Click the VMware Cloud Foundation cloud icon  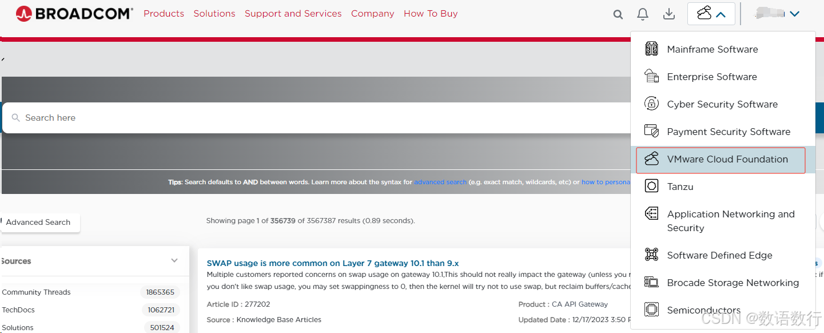pos(651,158)
